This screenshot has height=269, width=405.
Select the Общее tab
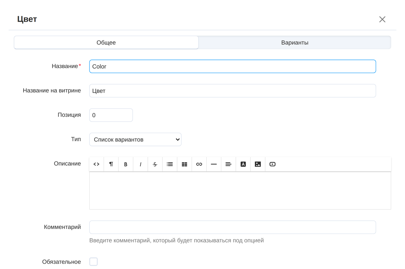(x=106, y=43)
